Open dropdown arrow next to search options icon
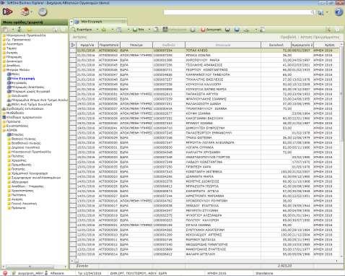 point(327,12)
